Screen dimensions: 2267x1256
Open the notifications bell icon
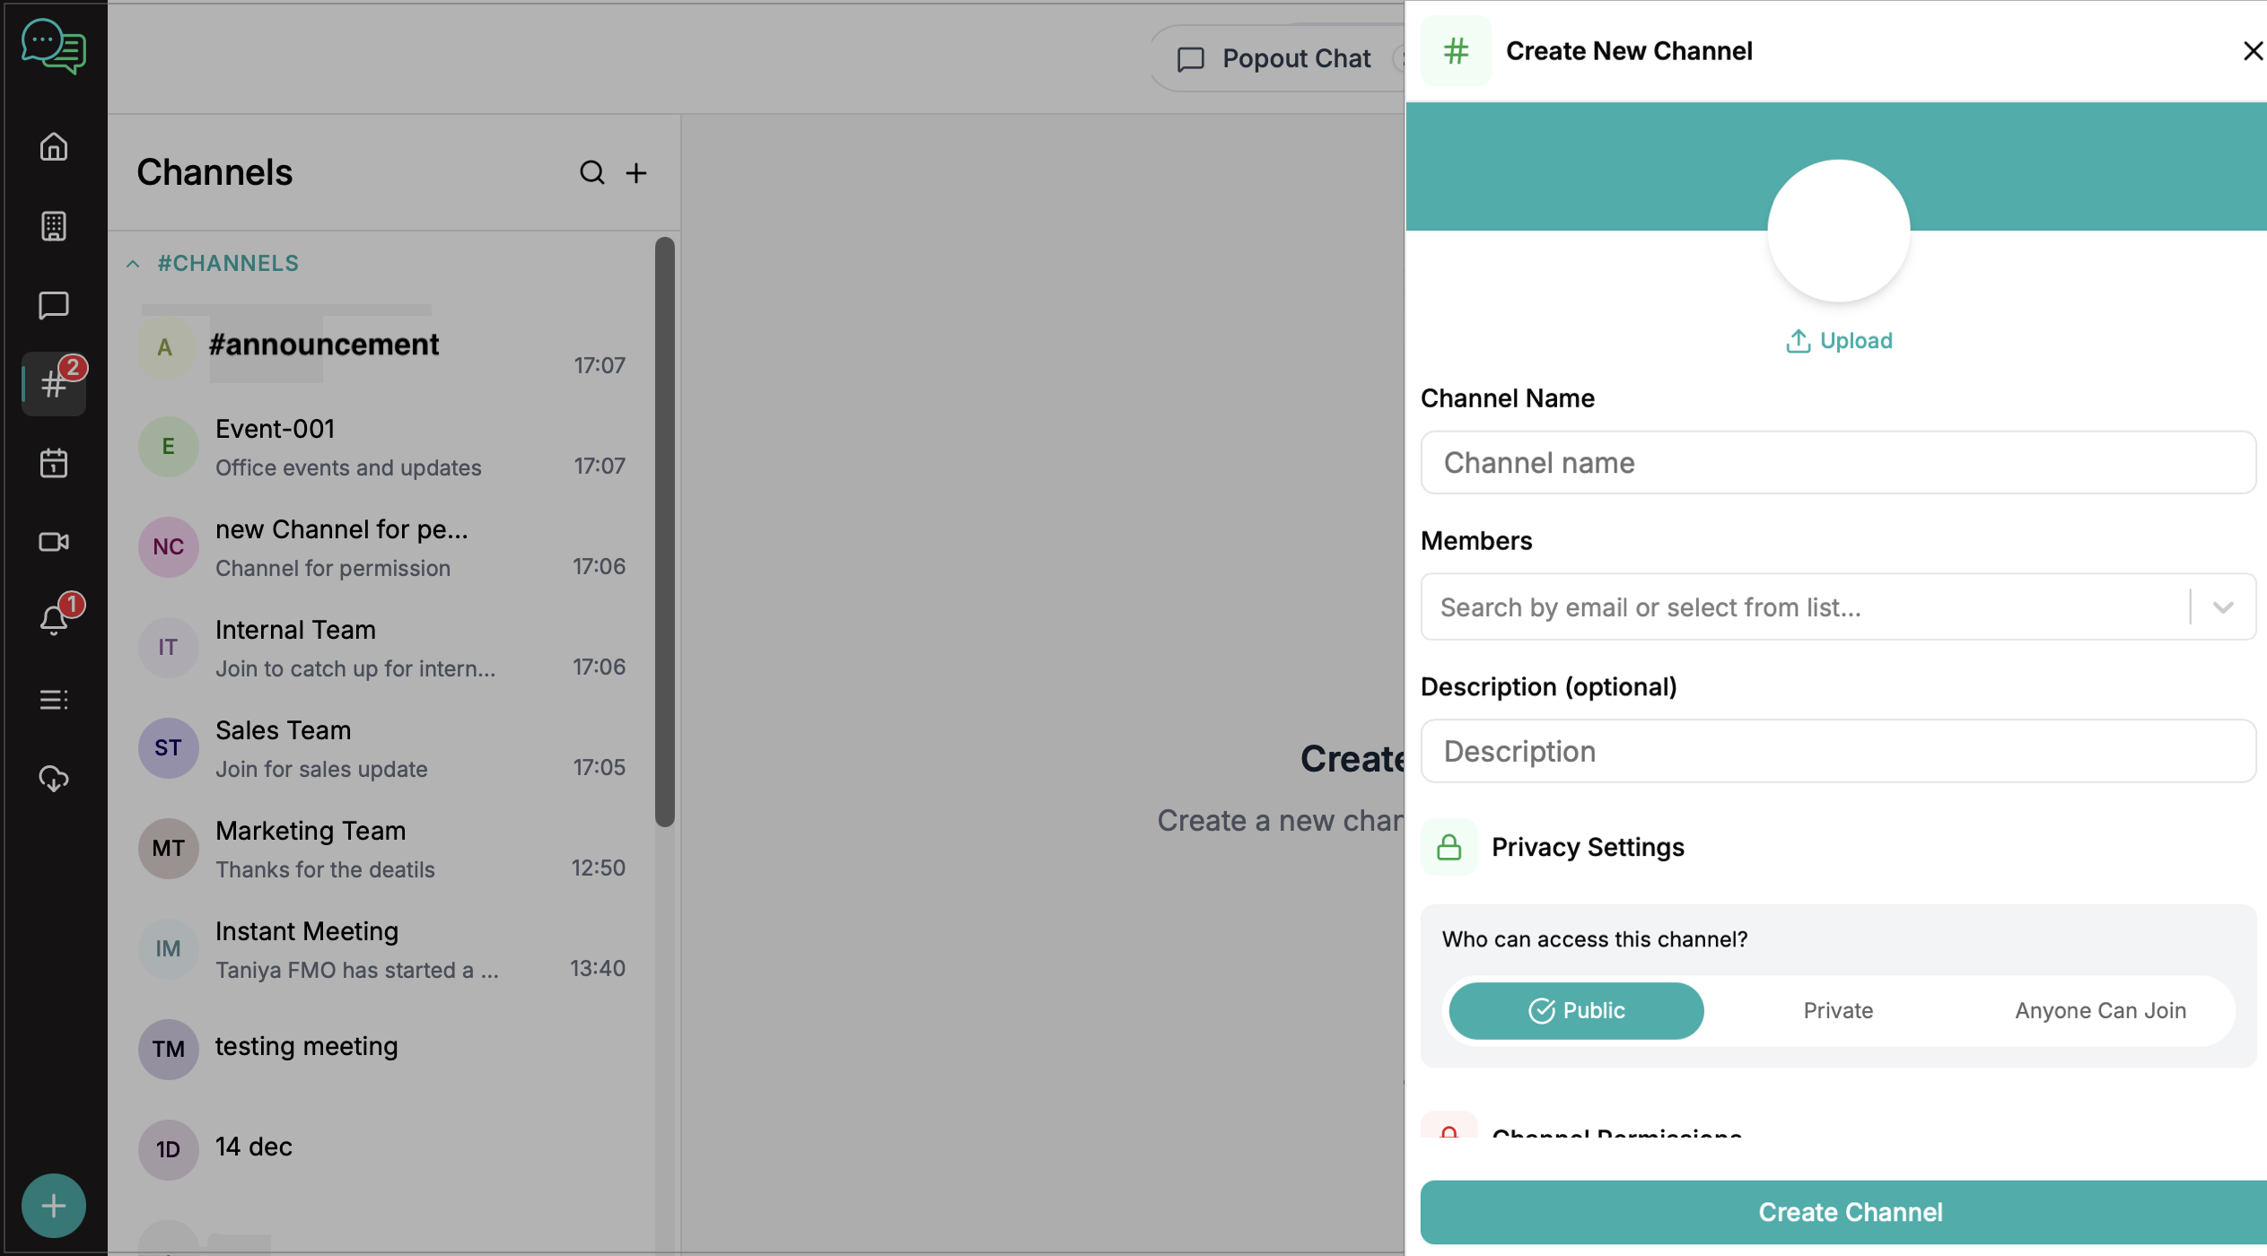coord(54,620)
